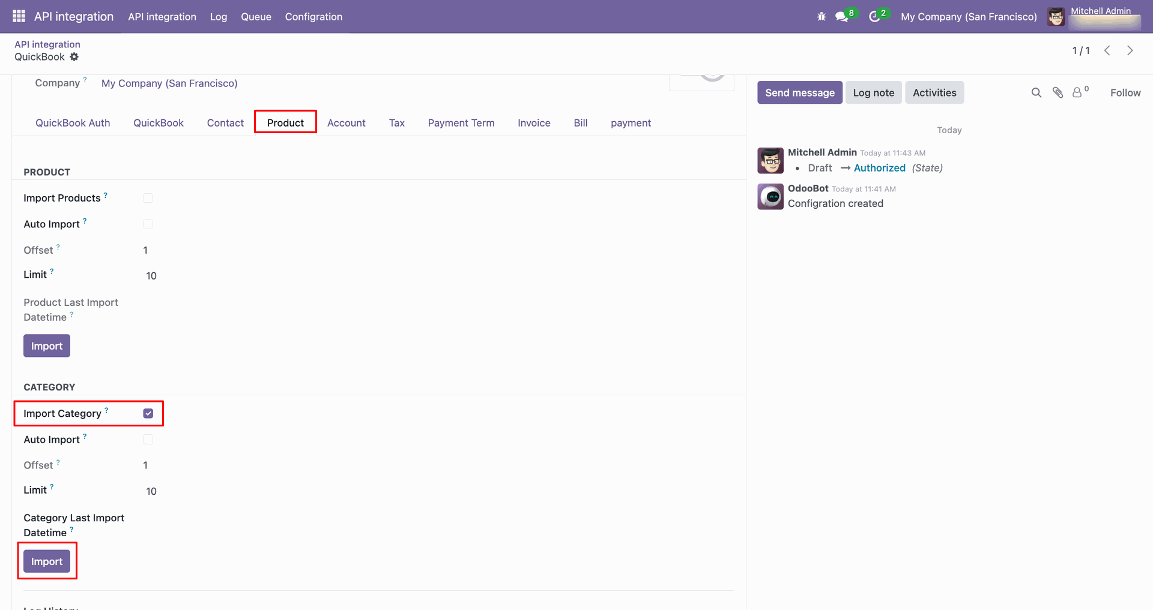Uncheck the Import Category checkbox
This screenshot has height=610, width=1153.
click(148, 413)
